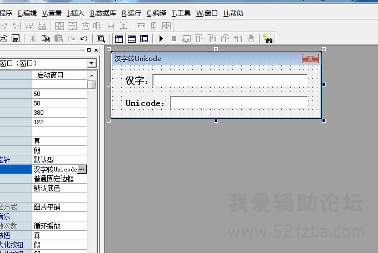Open the I.插入 menu

click(x=76, y=13)
